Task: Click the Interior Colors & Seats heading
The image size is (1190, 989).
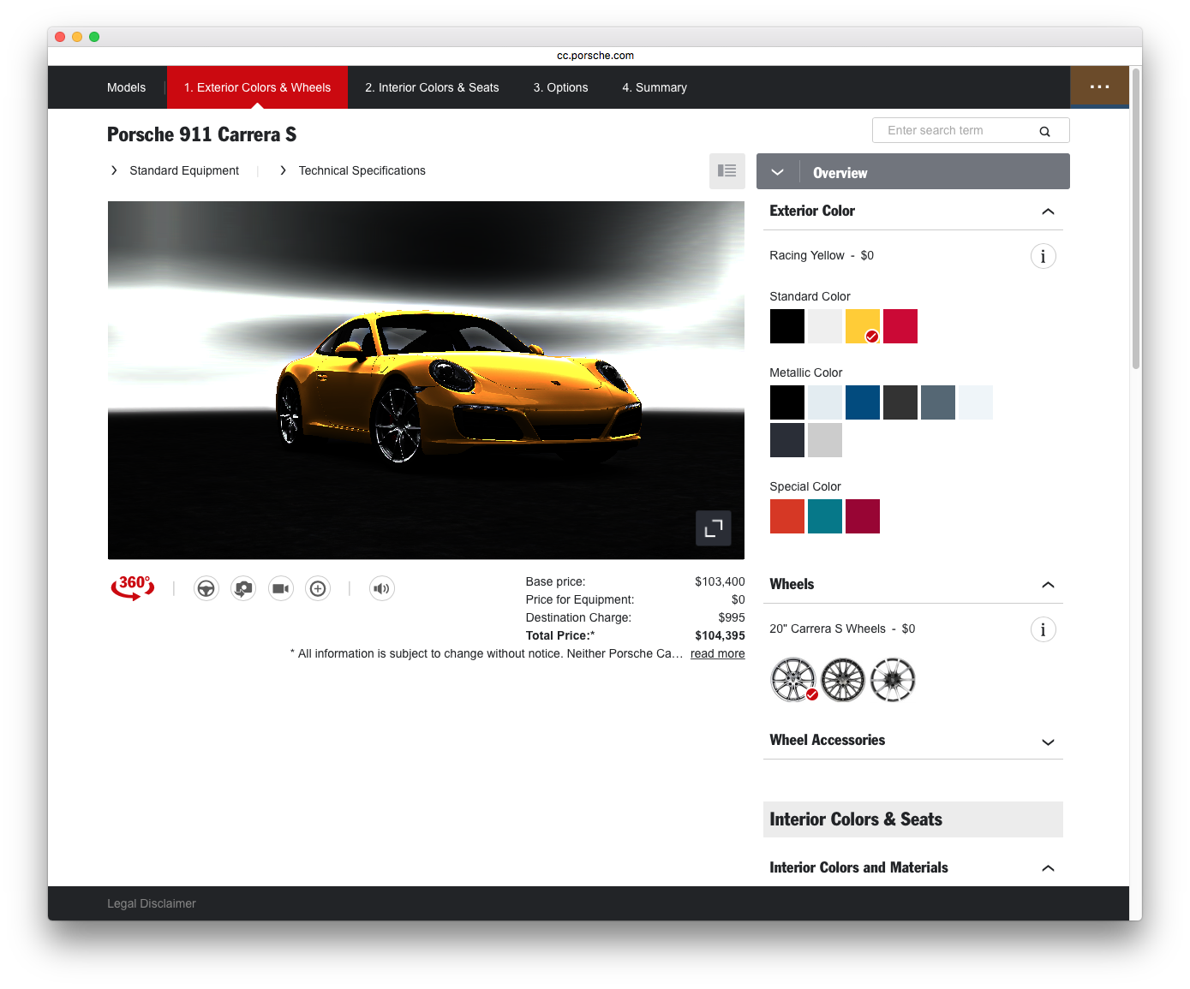Action: tap(913, 819)
